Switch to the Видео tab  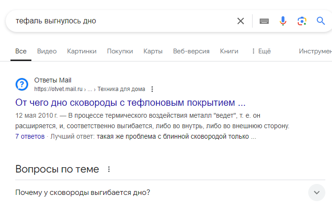coord(47,51)
